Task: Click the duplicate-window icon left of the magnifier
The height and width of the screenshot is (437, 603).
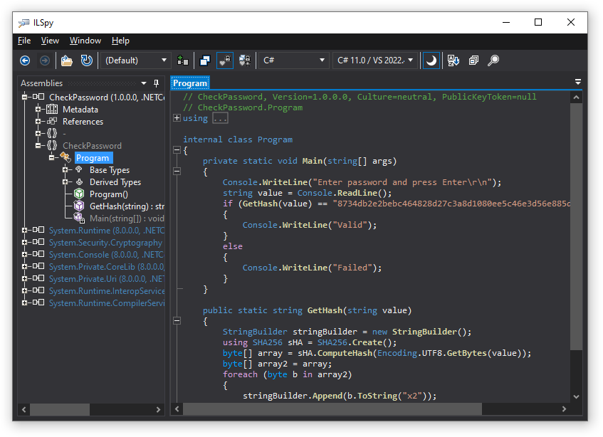Action: 473,60
